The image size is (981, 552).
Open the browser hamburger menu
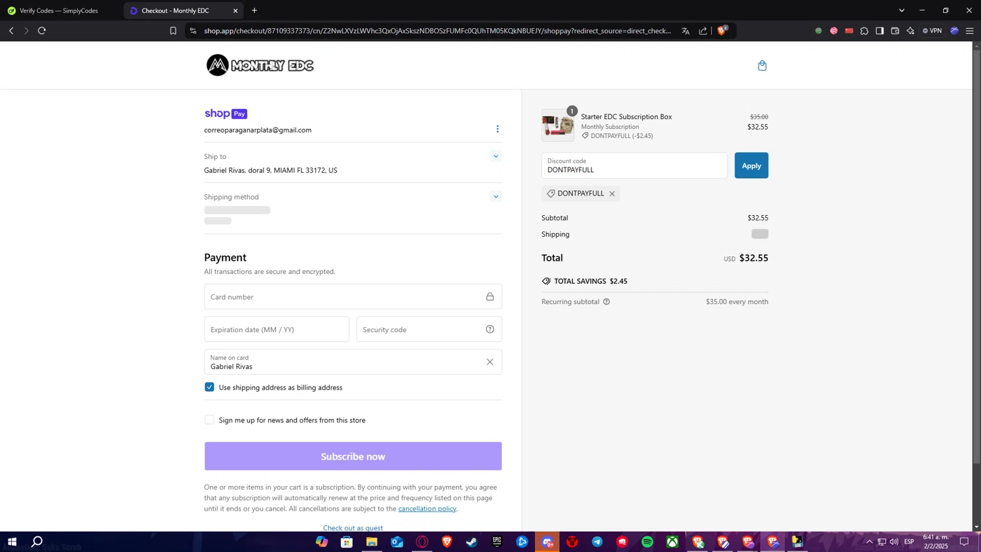970,31
